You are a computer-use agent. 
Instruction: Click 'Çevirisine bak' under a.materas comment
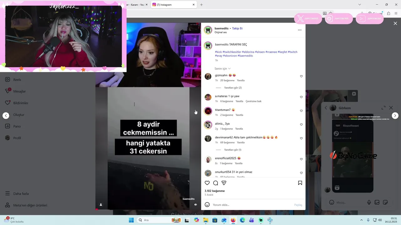coord(253,101)
